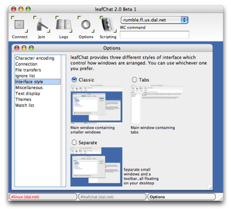Open the Scripting toolbar icon
The height and width of the screenshot is (209, 231).
pos(108,25)
